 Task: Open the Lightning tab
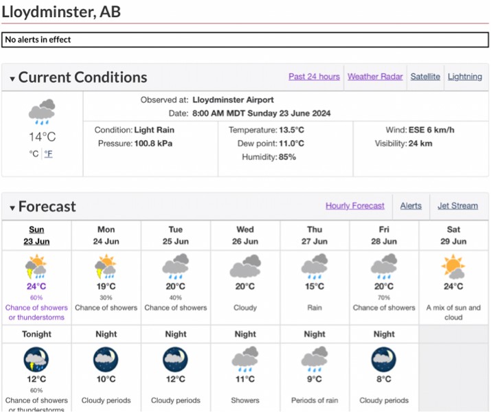tap(465, 77)
